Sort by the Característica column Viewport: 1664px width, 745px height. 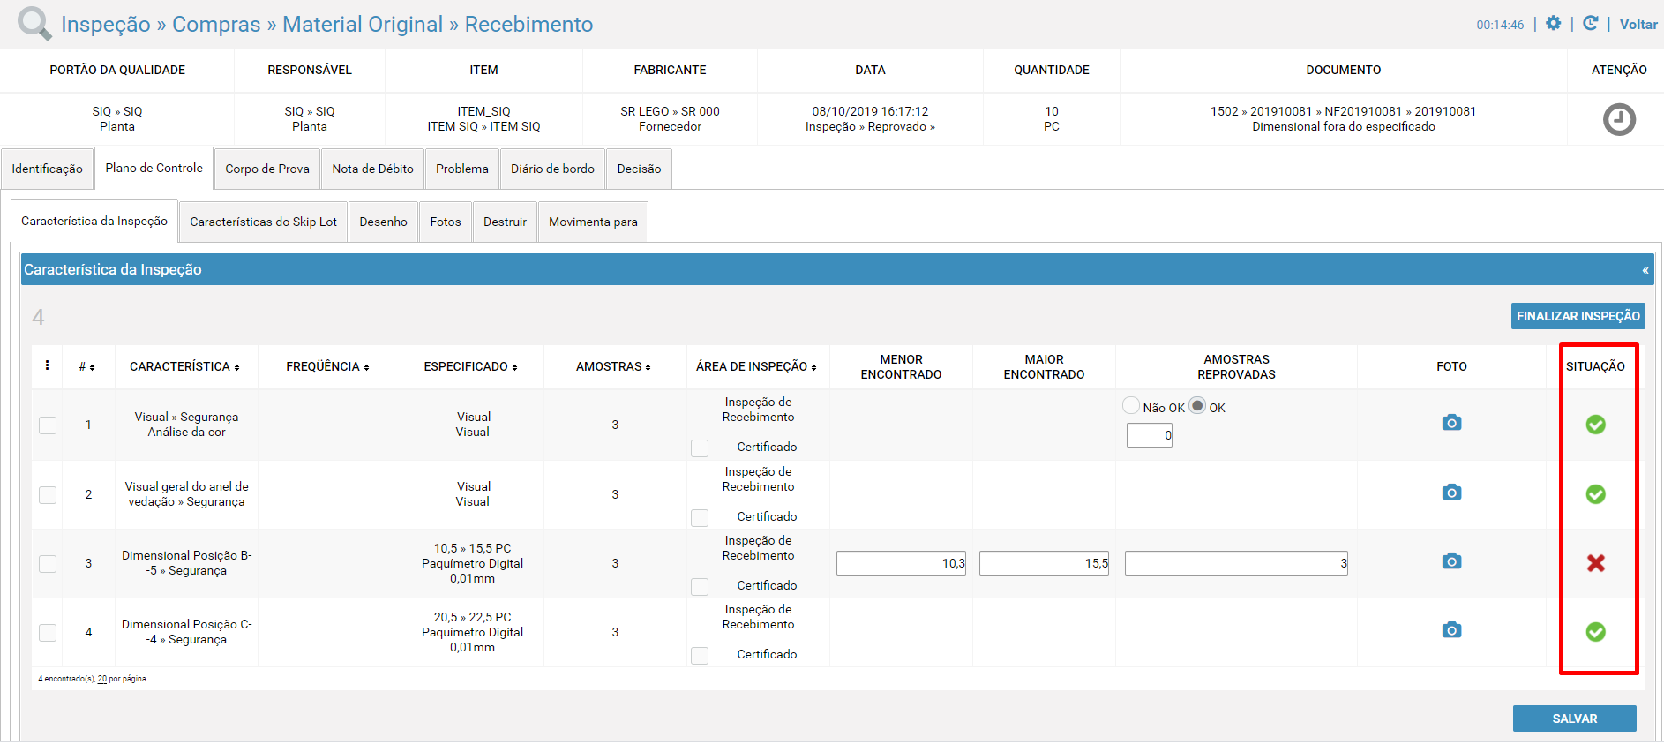point(184,366)
